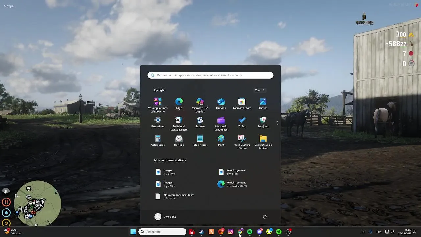Launch Edge from pinned apps
421x237 pixels.
(179, 104)
